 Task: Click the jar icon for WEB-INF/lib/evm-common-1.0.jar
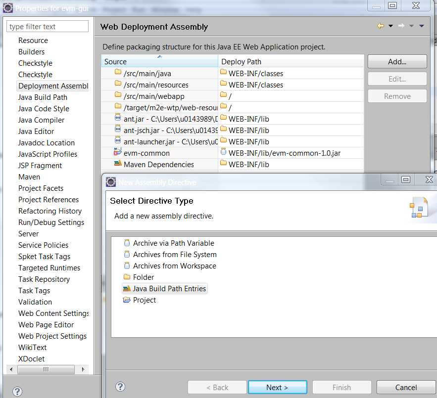point(223,151)
